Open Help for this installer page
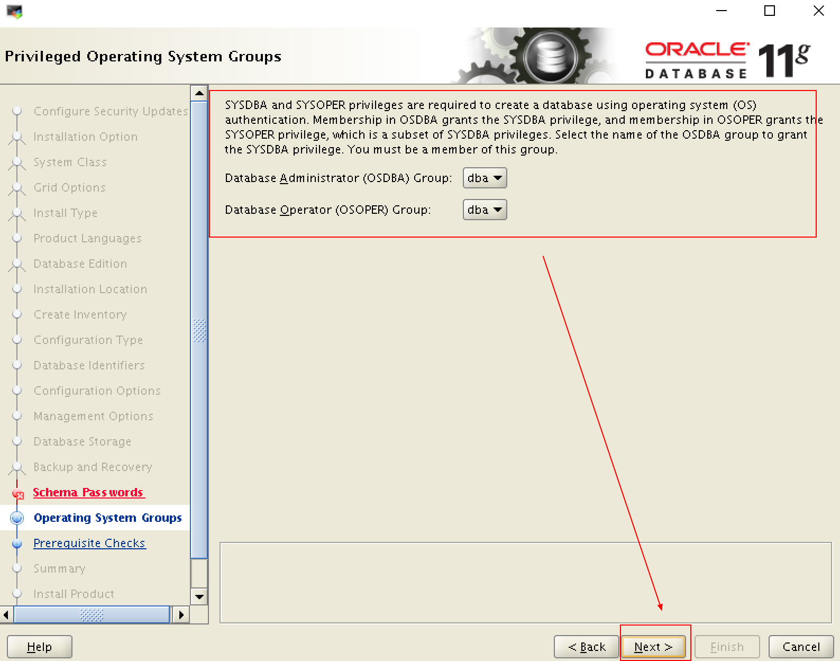The width and height of the screenshot is (840, 661). pyautogui.click(x=40, y=647)
